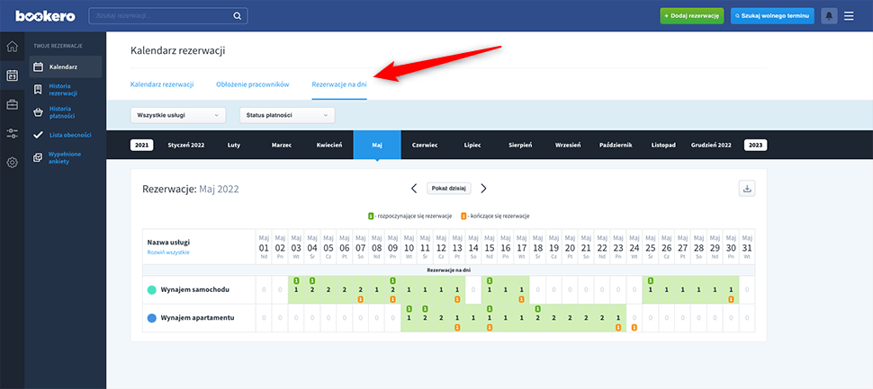The height and width of the screenshot is (389, 873).
Task: Click the Wynajem samochodu teal color dot
Action: [150, 290]
